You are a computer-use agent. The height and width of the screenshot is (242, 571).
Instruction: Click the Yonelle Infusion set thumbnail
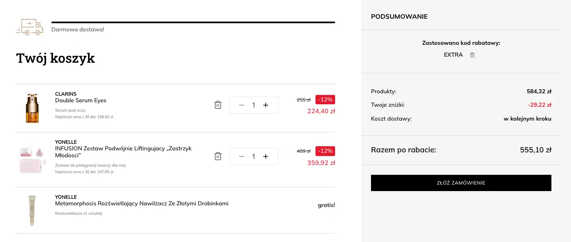[32, 159]
